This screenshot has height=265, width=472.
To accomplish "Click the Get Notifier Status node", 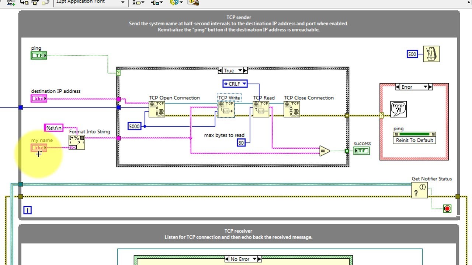I will pos(419,190).
